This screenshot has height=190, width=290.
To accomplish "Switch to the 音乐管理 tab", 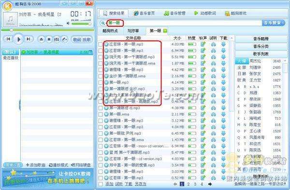I will [x=174, y=14].
